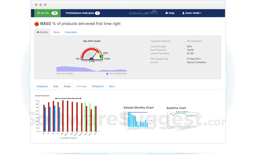Viewport: 256px width, 156px height.
Task: Click the clock icon beside Go To
Action: point(39,13)
